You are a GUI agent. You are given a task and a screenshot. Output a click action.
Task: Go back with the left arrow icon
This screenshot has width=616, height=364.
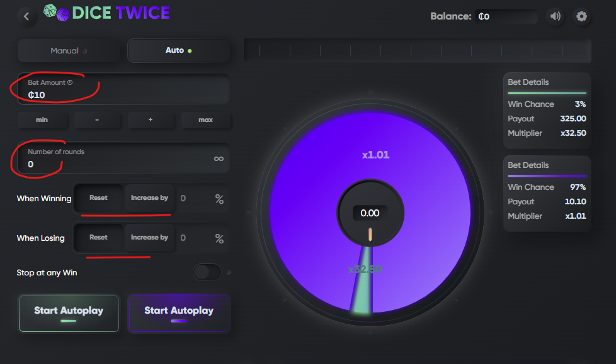(x=26, y=16)
